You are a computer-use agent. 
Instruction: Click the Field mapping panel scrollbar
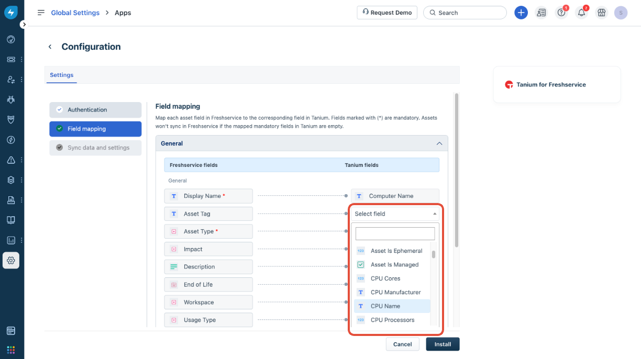pyautogui.click(x=457, y=170)
